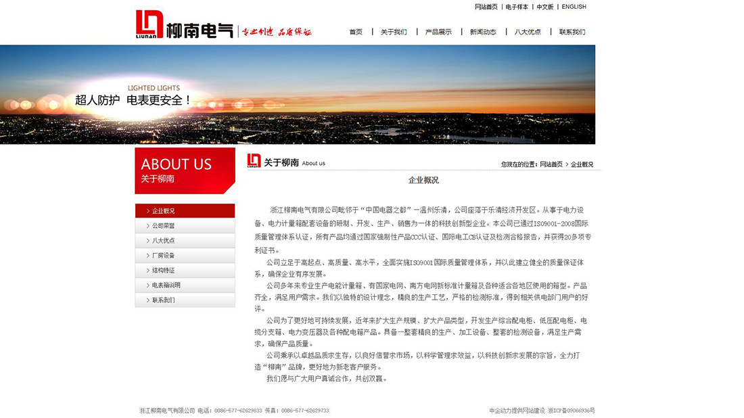This screenshot has height=418, width=744.
Task: Click the small red Liunan logo beside 关于柳南
Action: [x=252, y=162]
